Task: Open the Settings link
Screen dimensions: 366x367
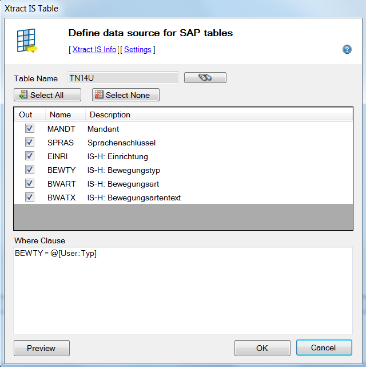Action: tap(137, 49)
